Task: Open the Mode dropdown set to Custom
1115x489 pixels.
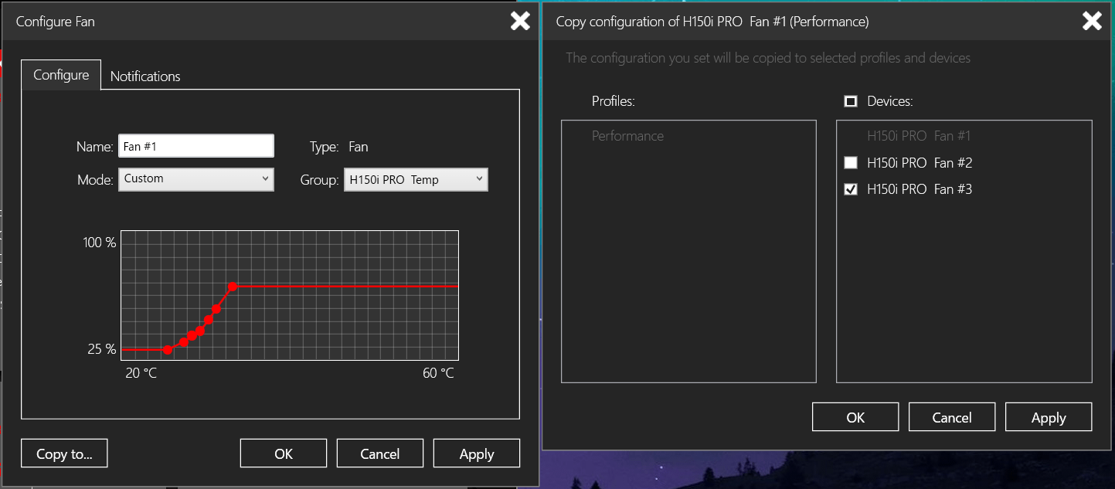Action: (x=196, y=179)
